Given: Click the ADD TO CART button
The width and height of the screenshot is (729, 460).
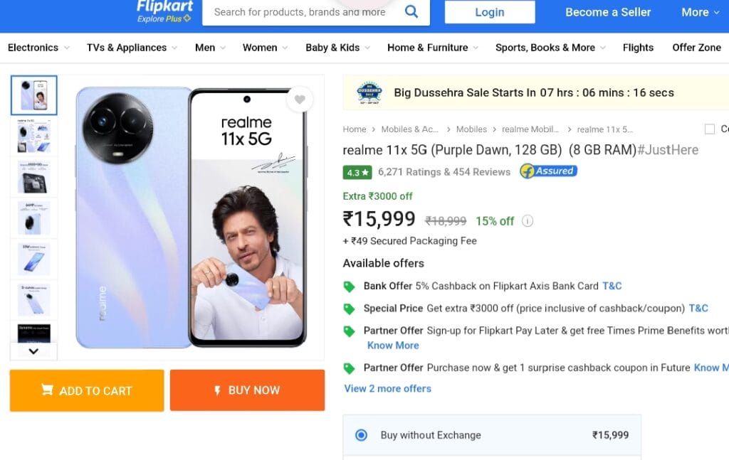Looking at the screenshot, I should [87, 390].
